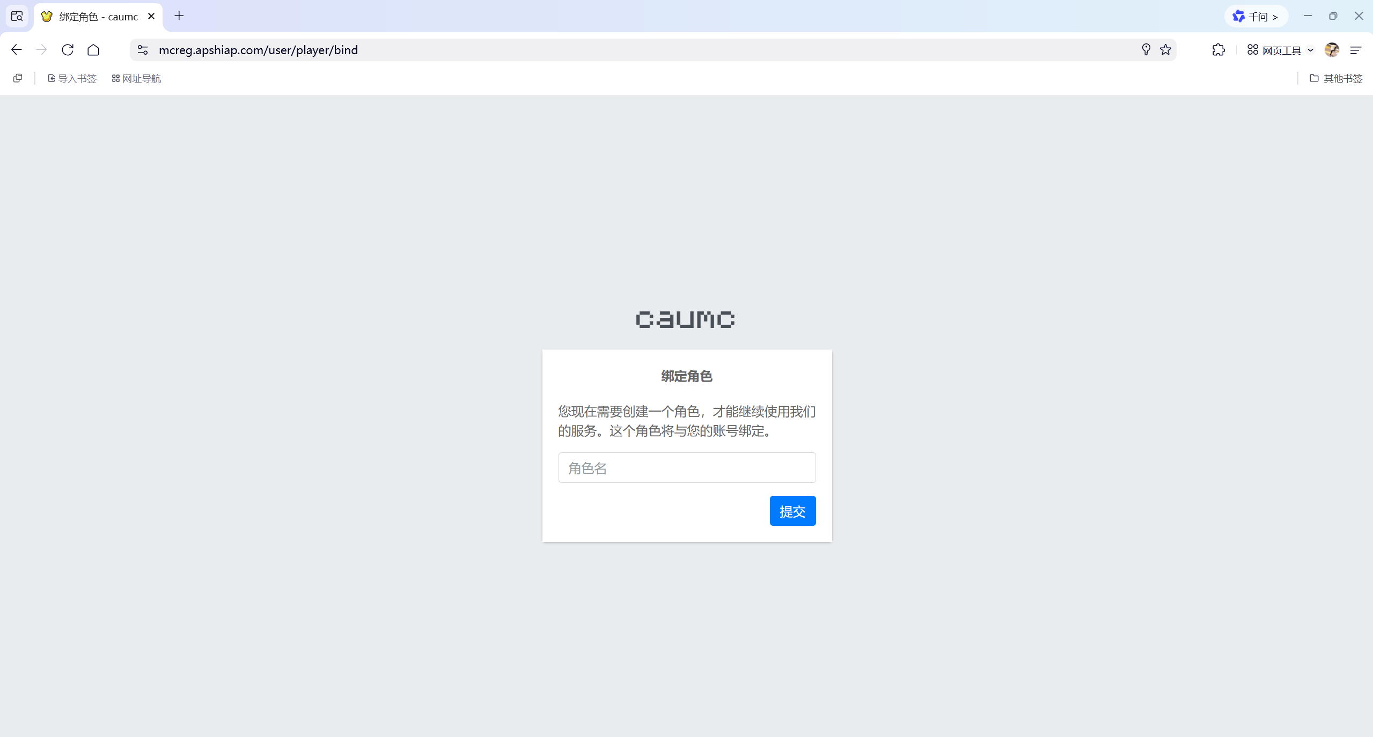Bookmark this page with the star icon
The height and width of the screenshot is (737, 1373).
tap(1165, 50)
